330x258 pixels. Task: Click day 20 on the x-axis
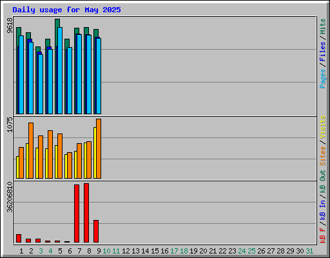pyautogui.click(x=203, y=251)
